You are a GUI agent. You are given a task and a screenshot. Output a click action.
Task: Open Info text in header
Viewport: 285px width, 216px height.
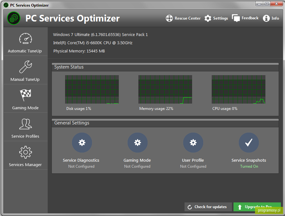[x=275, y=18]
